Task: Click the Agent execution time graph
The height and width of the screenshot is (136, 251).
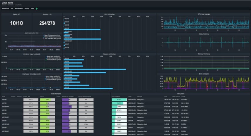Action: (x=31, y=42)
